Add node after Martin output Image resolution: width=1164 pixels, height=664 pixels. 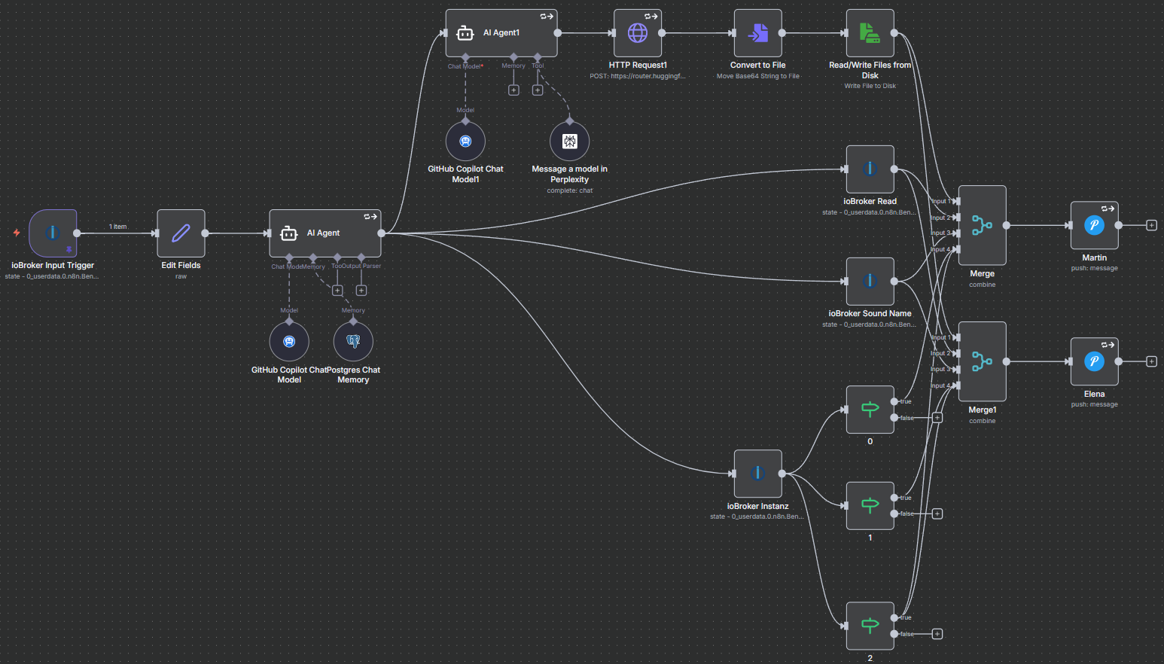click(x=1151, y=225)
